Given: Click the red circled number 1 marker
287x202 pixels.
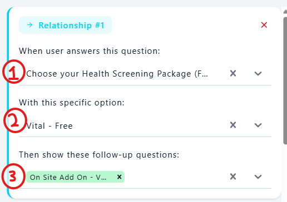Looking at the screenshot, I should pos(14,72).
